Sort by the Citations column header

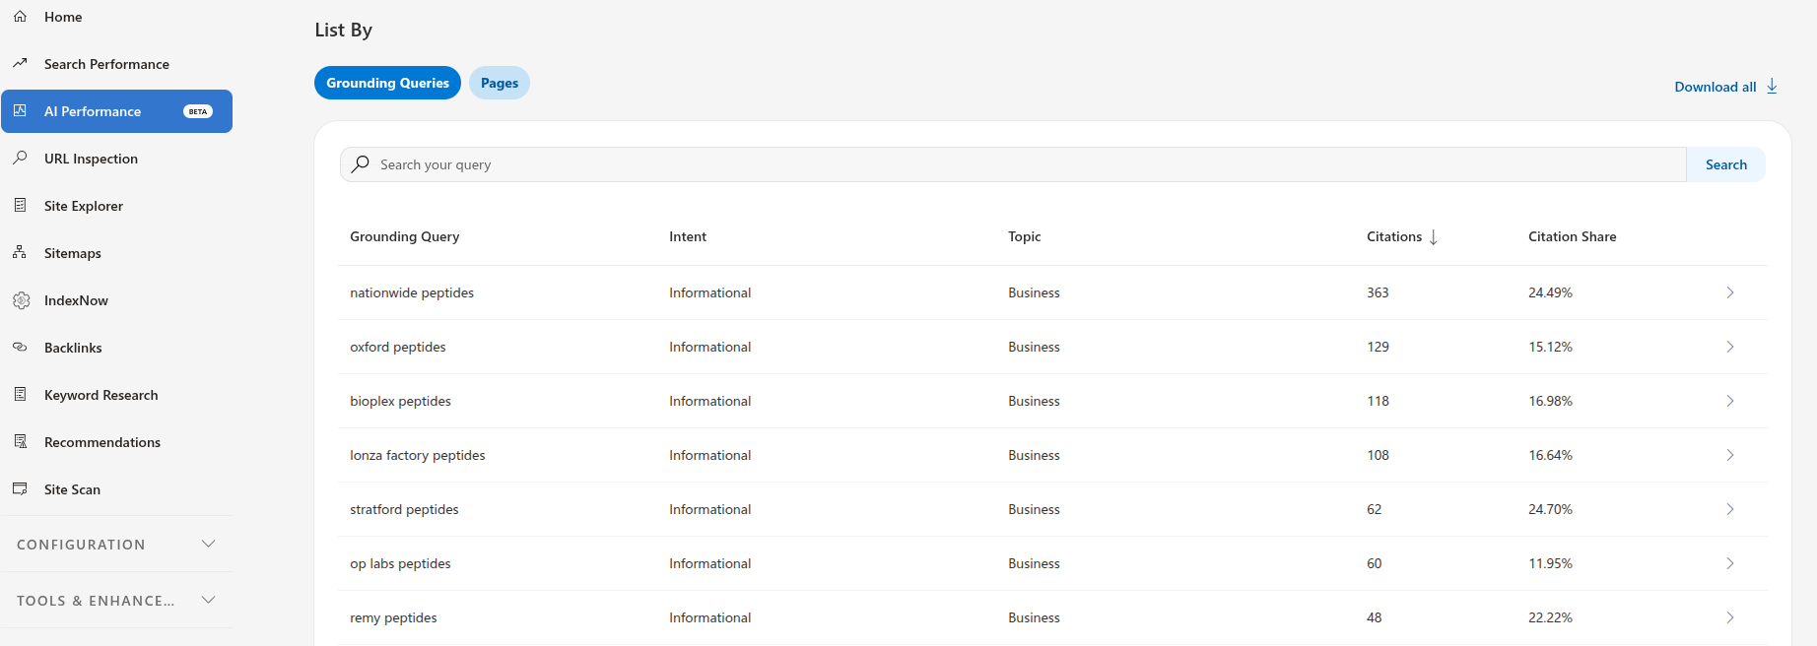[1394, 236]
